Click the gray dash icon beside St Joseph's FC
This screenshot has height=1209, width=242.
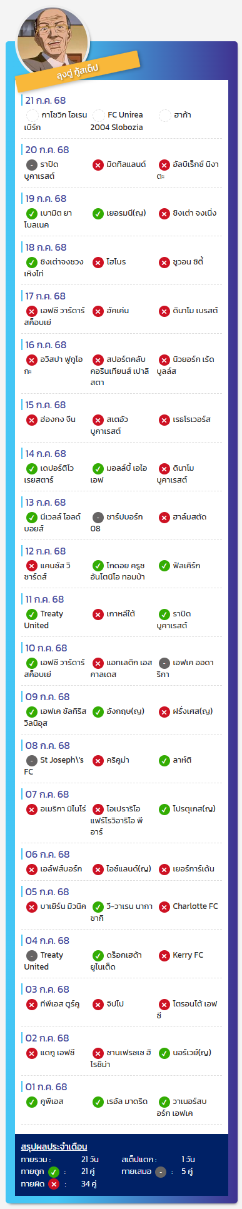point(31,761)
